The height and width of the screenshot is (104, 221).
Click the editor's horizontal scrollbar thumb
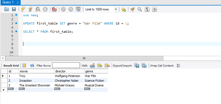tap(84, 58)
